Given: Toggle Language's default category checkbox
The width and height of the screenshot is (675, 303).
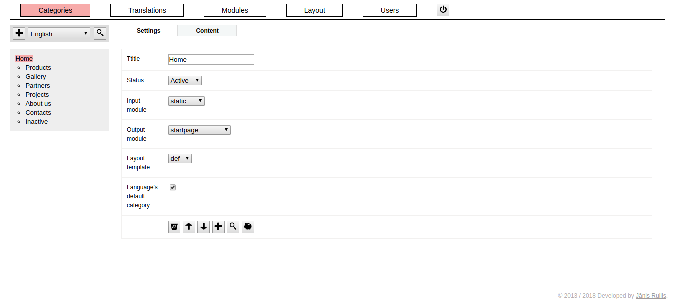Looking at the screenshot, I should click(173, 187).
